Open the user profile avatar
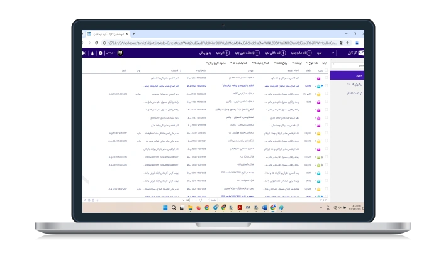446x258 pixels. pyautogui.click(x=120, y=53)
